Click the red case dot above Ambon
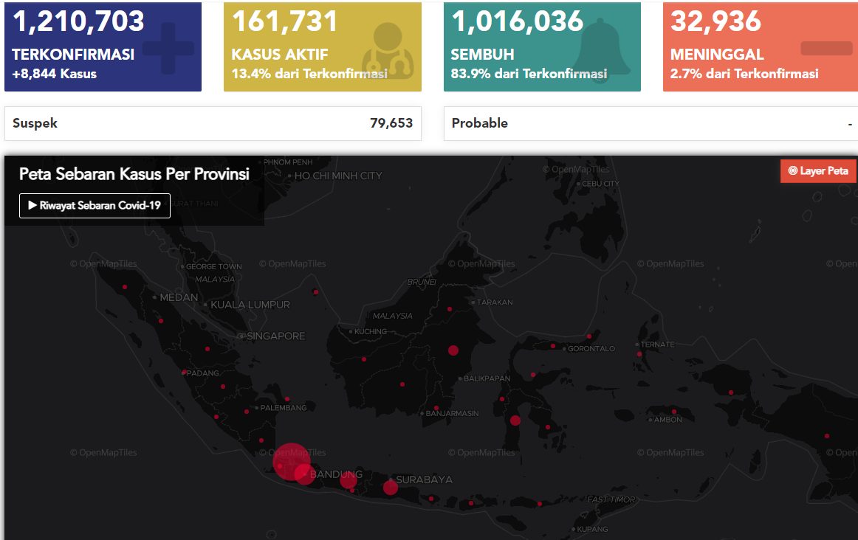This screenshot has height=540, width=858. (674, 412)
